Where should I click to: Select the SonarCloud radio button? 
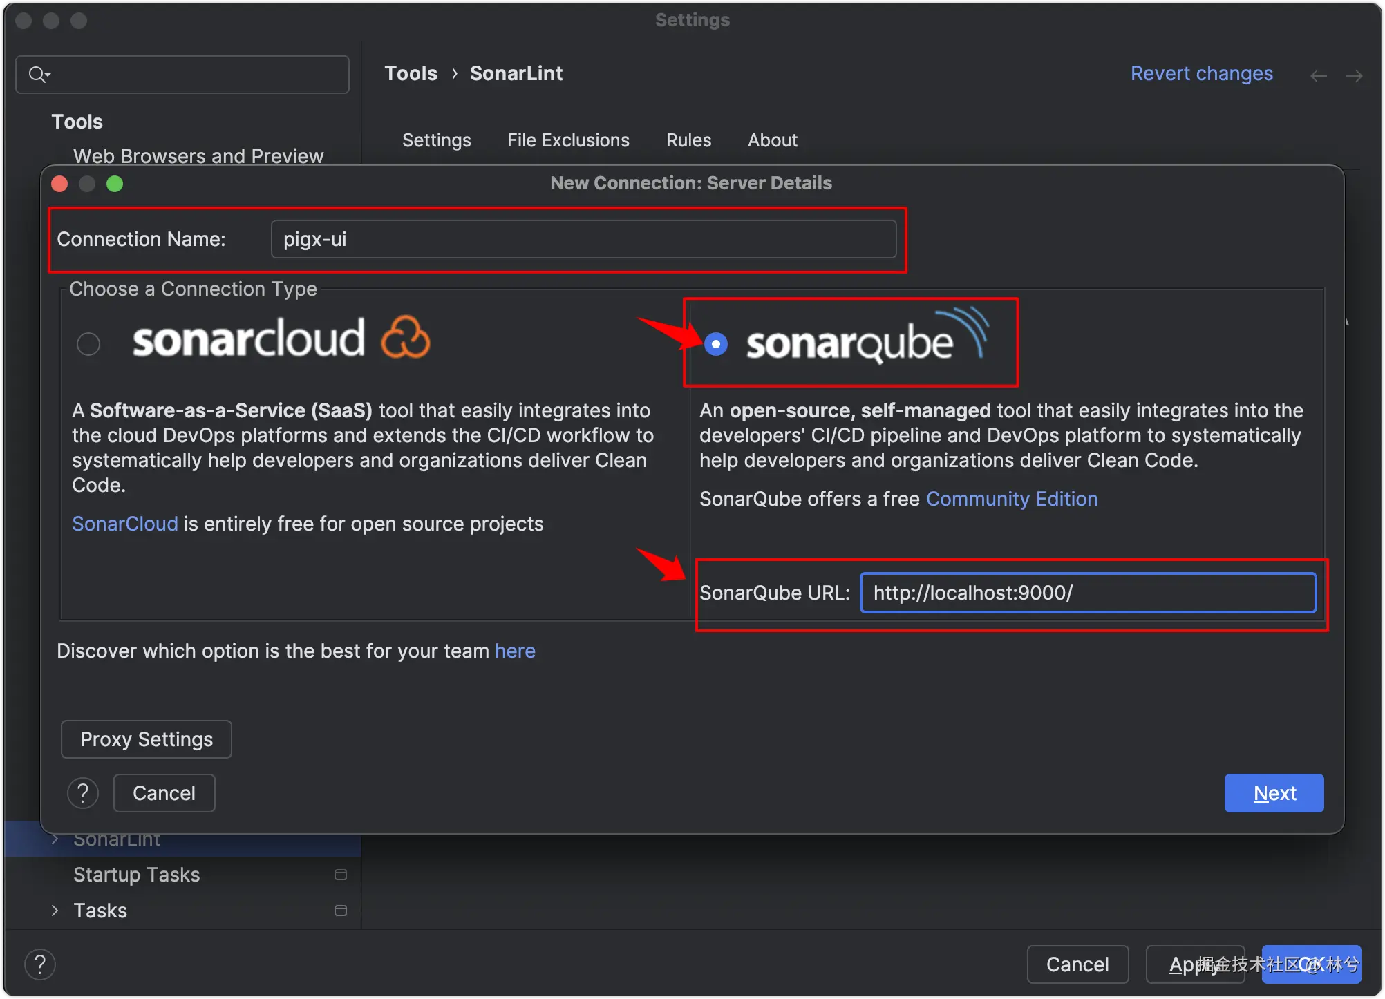point(88,343)
